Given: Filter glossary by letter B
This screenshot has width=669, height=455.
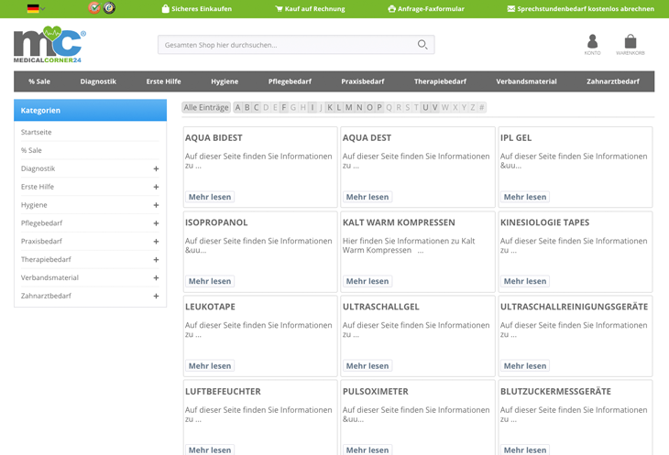Looking at the screenshot, I should tap(247, 107).
